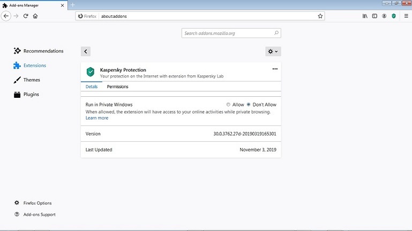Click the magnifier in add-ons search box
Viewport: 412px width, 231px height.
(x=276, y=33)
